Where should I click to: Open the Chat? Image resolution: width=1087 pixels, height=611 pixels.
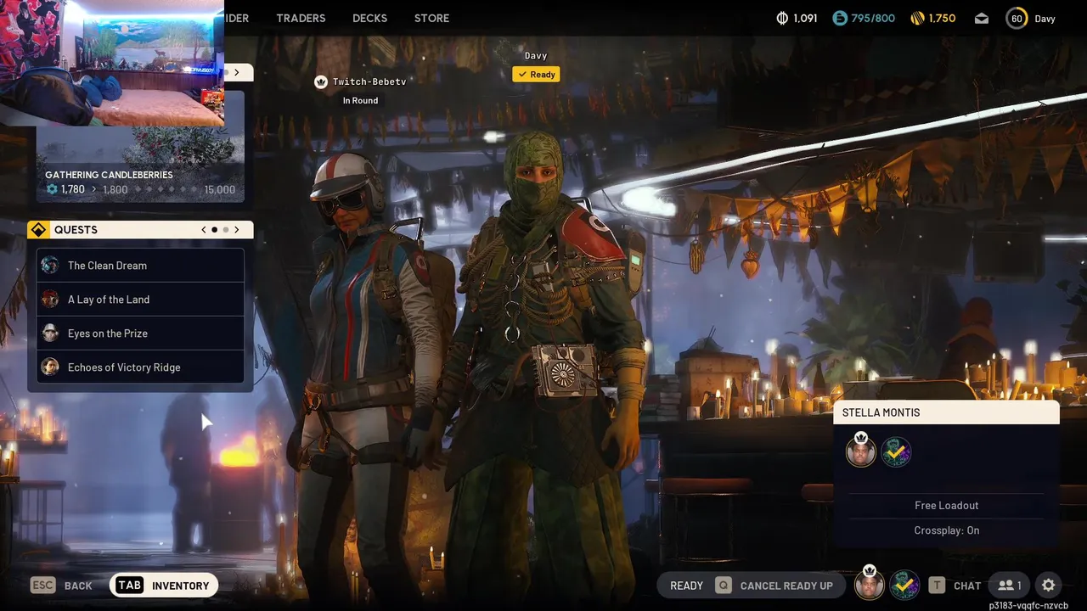coord(967,586)
